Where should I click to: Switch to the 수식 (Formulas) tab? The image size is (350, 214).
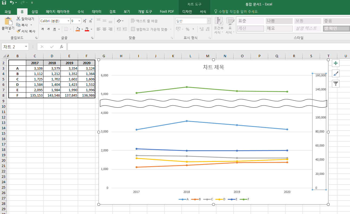point(81,12)
